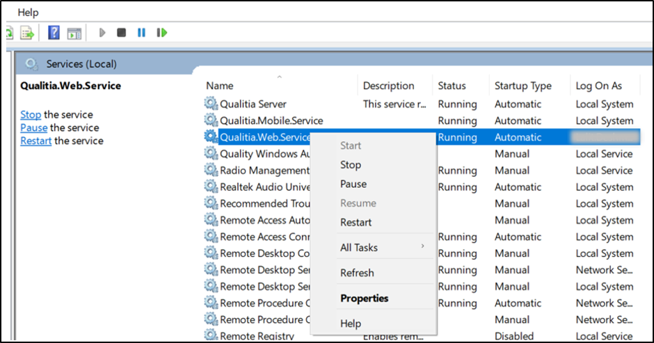Select Refresh in the context menu
This screenshot has width=654, height=343.
point(357,273)
